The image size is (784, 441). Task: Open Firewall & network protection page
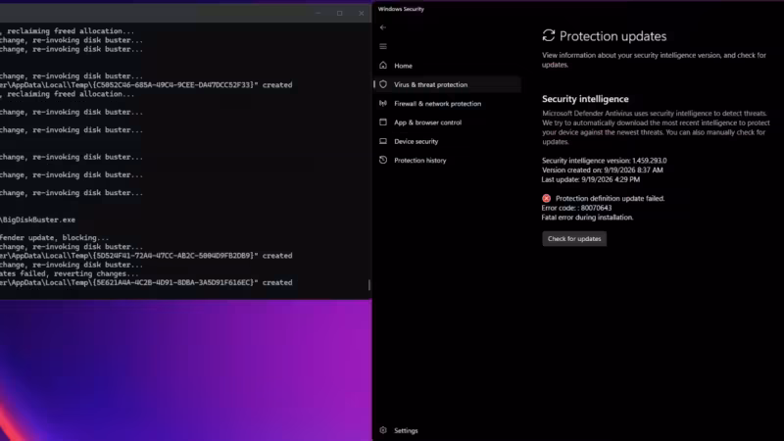coord(448,104)
